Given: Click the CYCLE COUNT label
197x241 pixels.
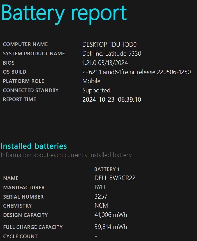Looking at the screenshot, I should (20, 237).
